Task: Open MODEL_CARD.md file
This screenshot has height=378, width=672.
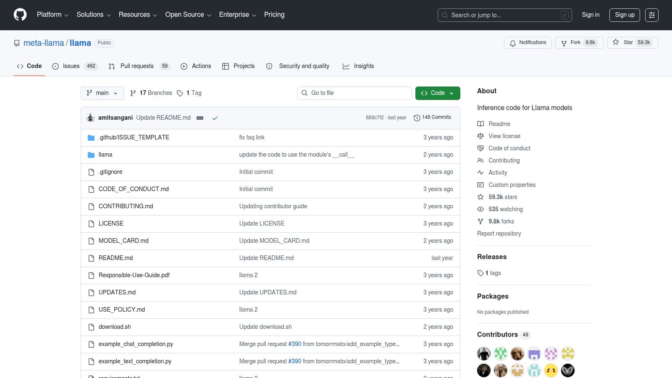Action: pyautogui.click(x=123, y=241)
